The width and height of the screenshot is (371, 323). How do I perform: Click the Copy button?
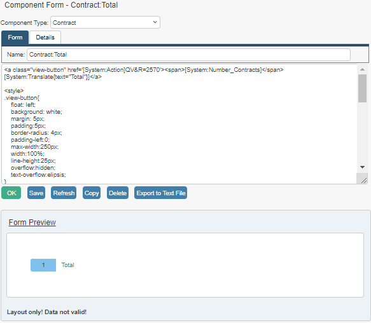point(92,193)
